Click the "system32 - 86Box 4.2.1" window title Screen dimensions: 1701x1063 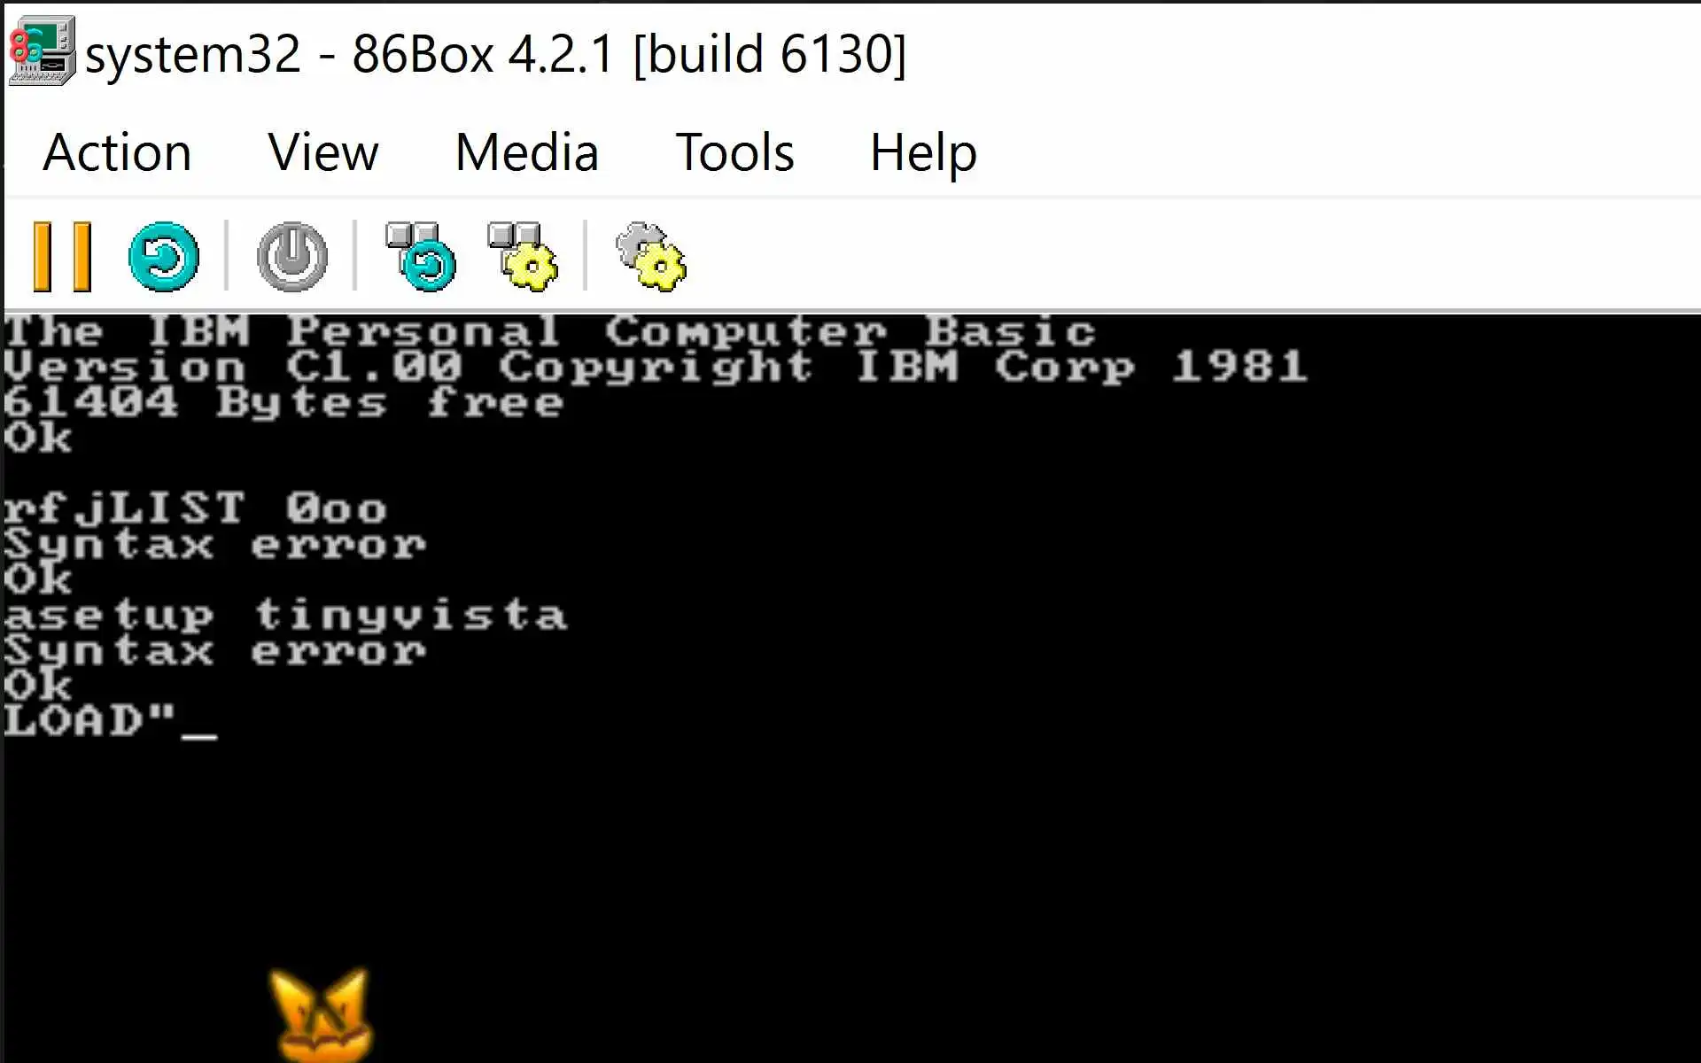(x=495, y=54)
